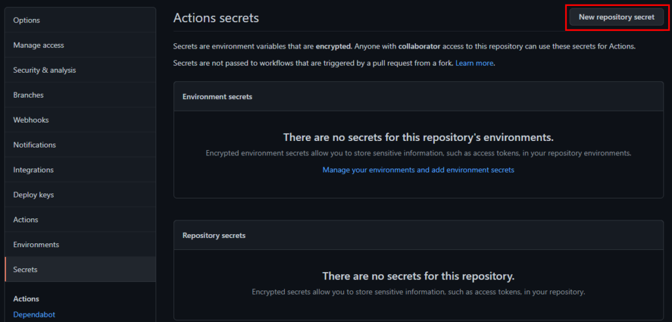Select Branches in the settings sidebar
This screenshot has width=672, height=322.
28,95
